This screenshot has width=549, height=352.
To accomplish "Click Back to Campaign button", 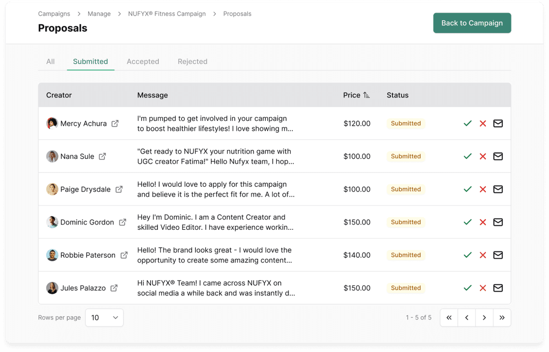I will pyautogui.click(x=472, y=23).
